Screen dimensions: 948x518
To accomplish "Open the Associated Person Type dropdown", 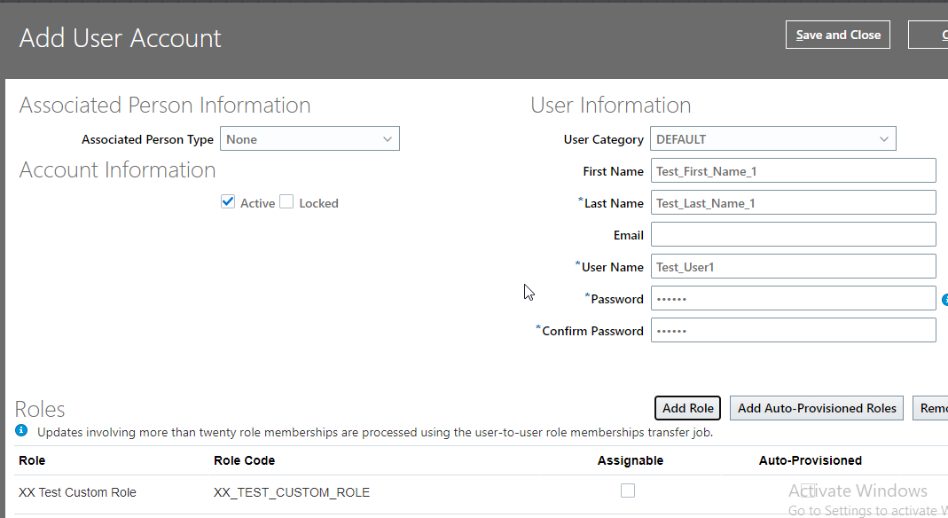I will pos(309,139).
